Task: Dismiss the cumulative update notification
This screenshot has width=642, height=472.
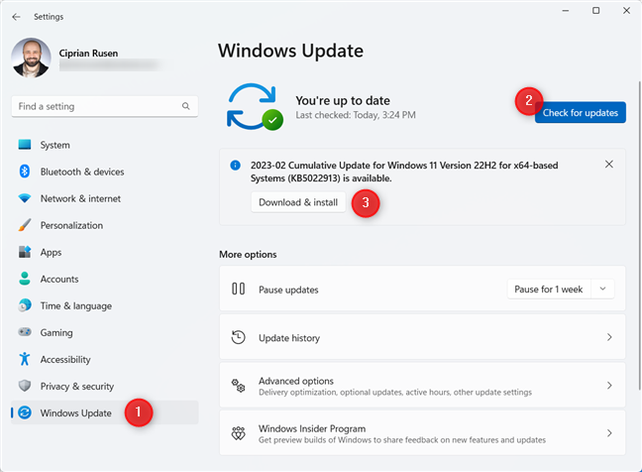Action: tap(609, 165)
